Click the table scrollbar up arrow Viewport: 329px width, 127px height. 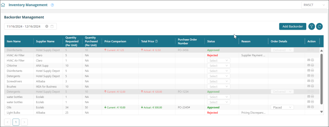tap(322, 50)
